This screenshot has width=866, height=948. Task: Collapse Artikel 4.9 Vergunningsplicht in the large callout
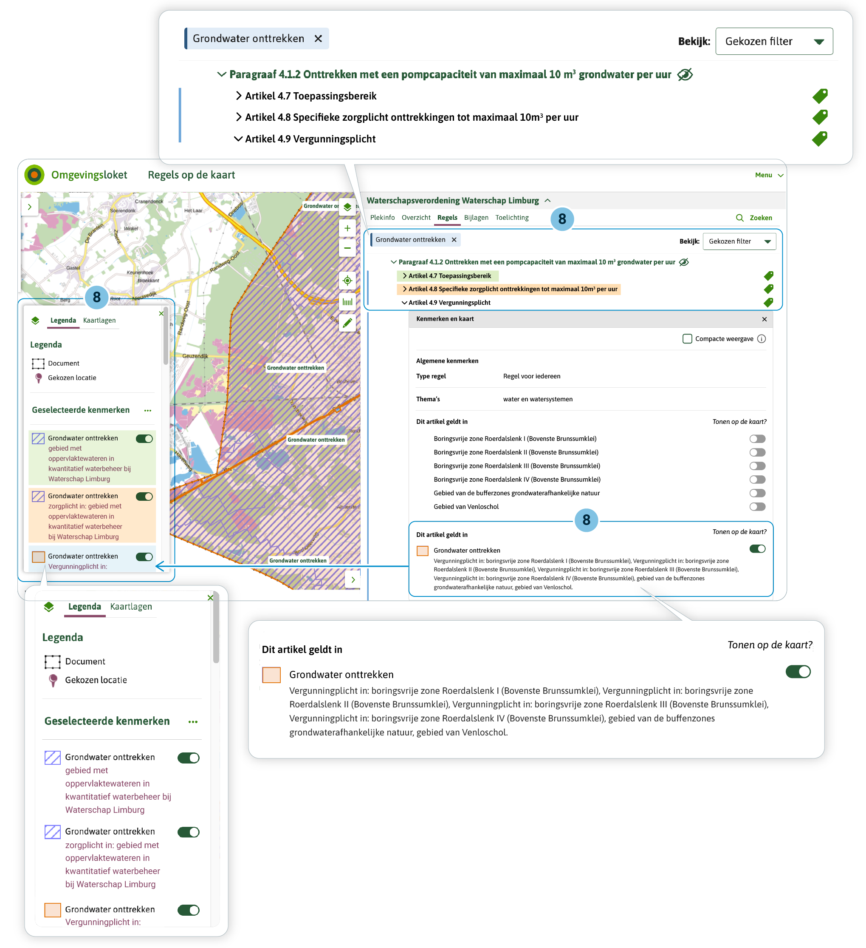coord(239,139)
